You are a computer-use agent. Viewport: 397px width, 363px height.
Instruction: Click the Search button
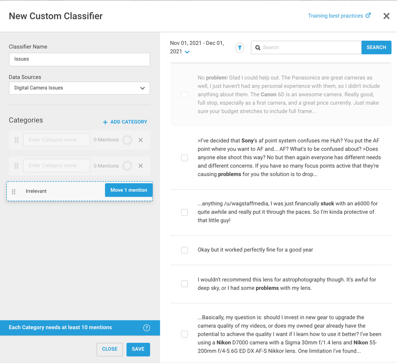pyautogui.click(x=376, y=47)
